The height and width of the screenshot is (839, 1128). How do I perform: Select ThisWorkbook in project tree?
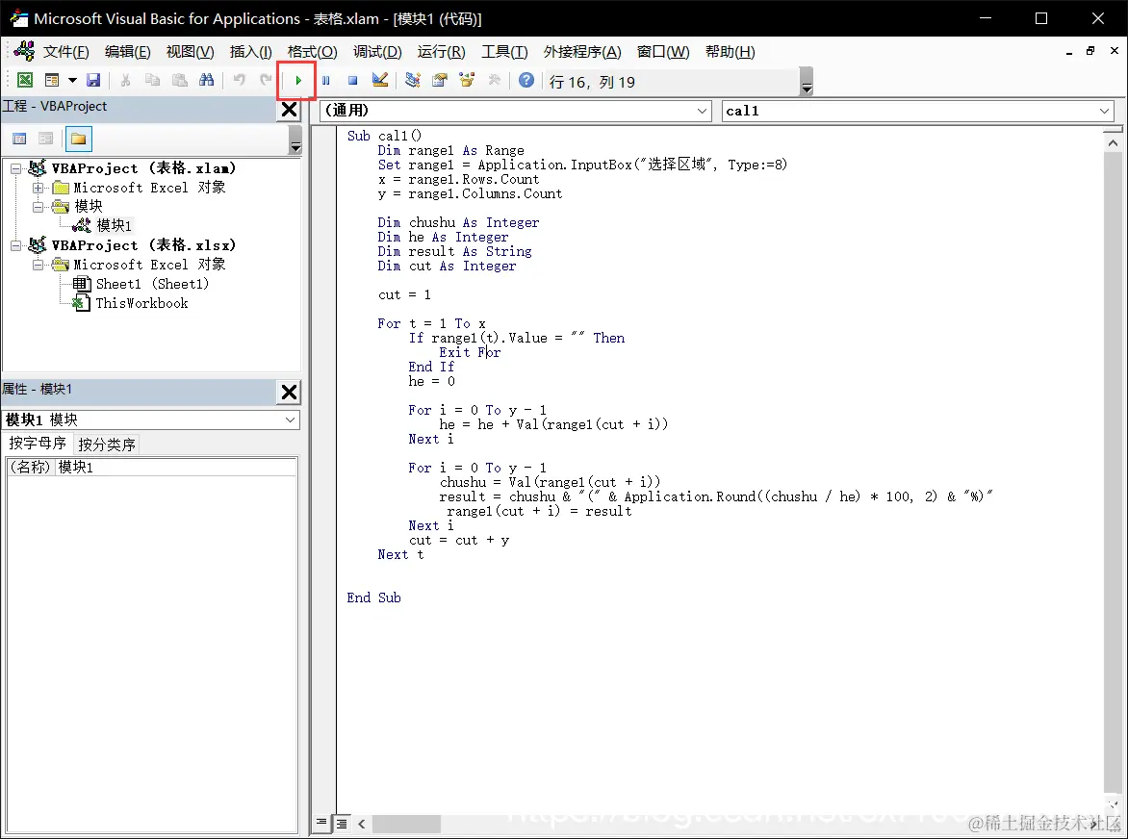point(141,303)
